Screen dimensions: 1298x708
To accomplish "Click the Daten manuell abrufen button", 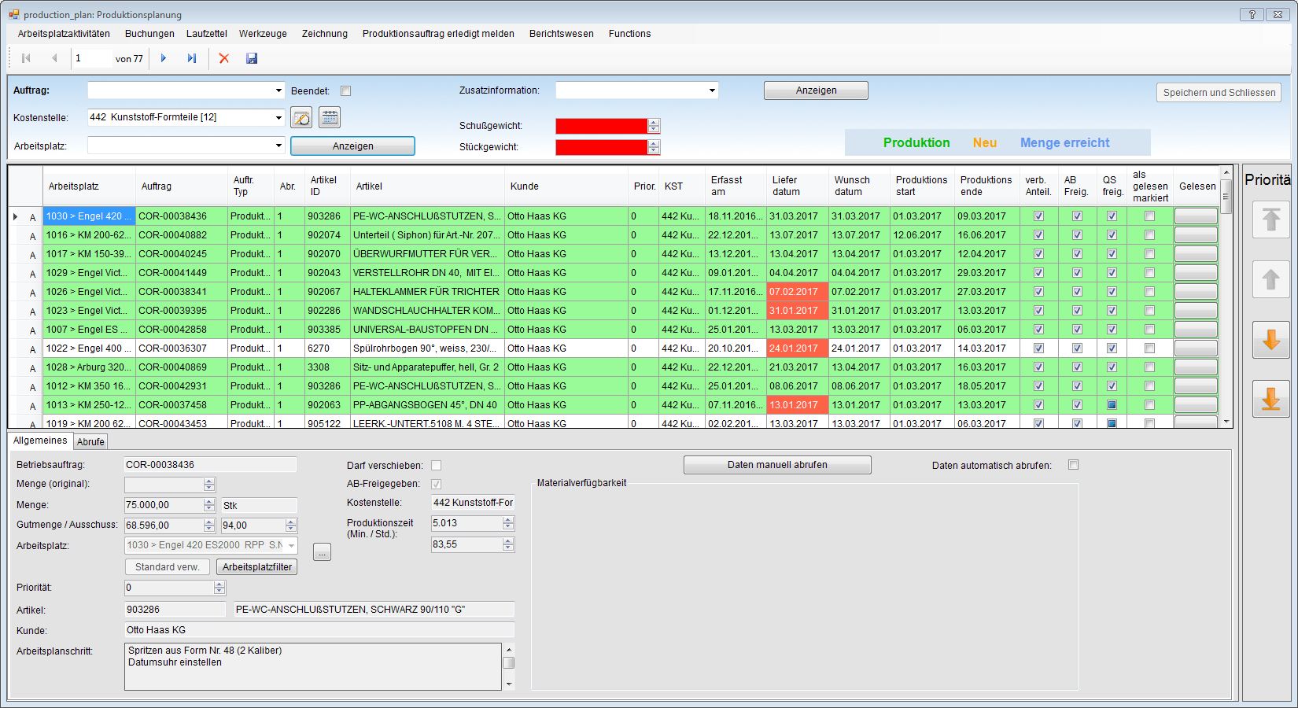I will [776, 465].
